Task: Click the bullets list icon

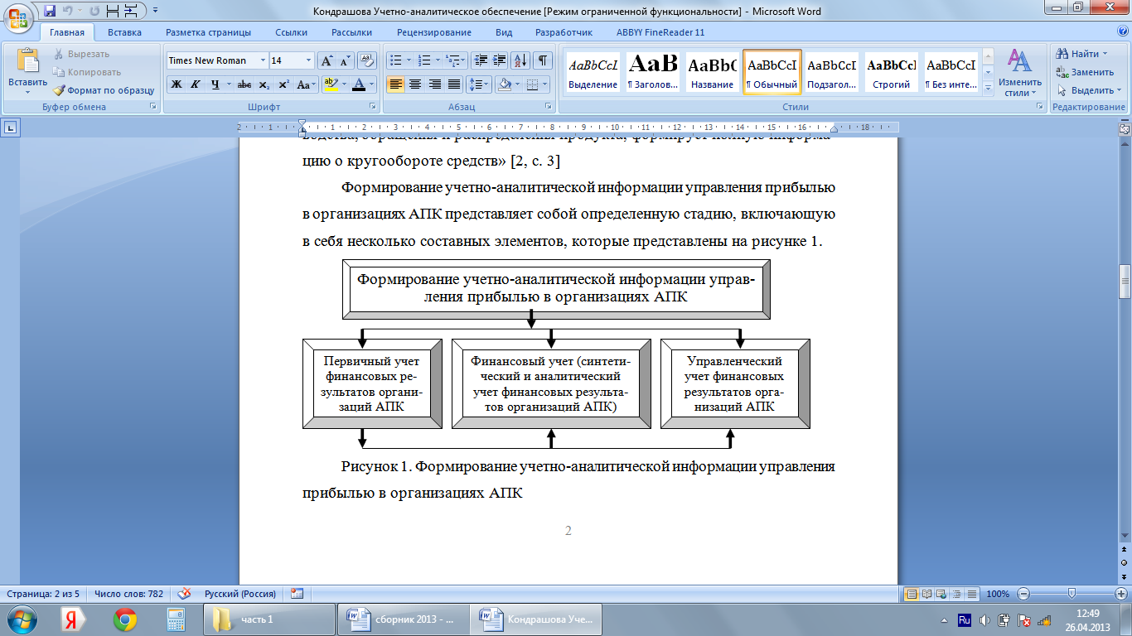Action: pos(395,60)
